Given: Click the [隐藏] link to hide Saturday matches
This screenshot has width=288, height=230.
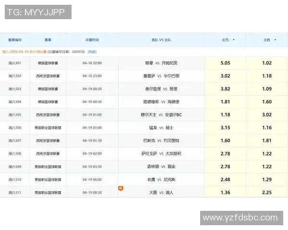Looking at the screenshot, I should point(92,52).
